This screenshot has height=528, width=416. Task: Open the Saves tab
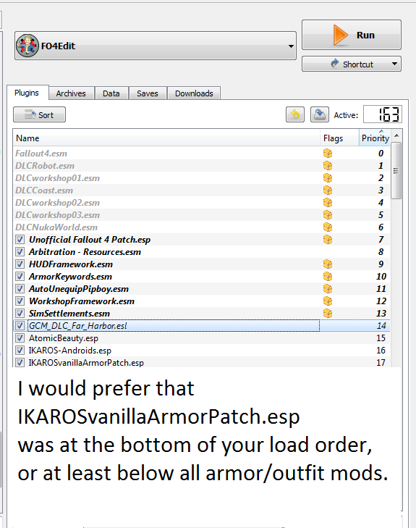click(x=148, y=93)
